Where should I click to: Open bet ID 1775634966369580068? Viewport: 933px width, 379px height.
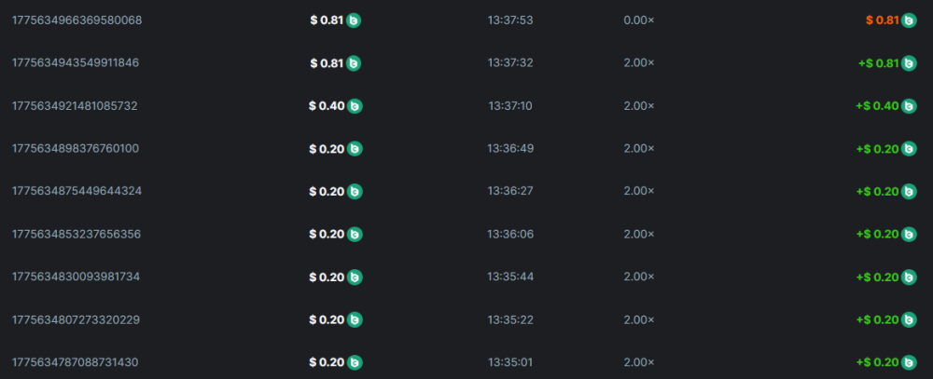point(77,20)
